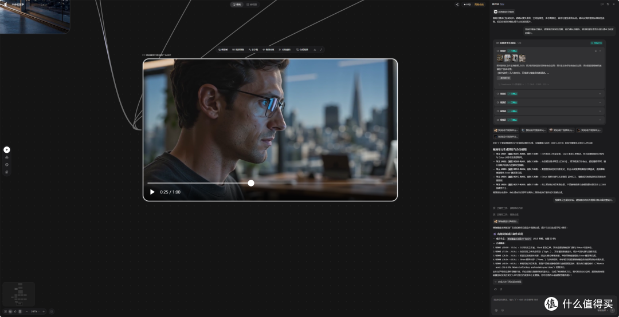Click the thumbs down icon on the reply

point(501,289)
